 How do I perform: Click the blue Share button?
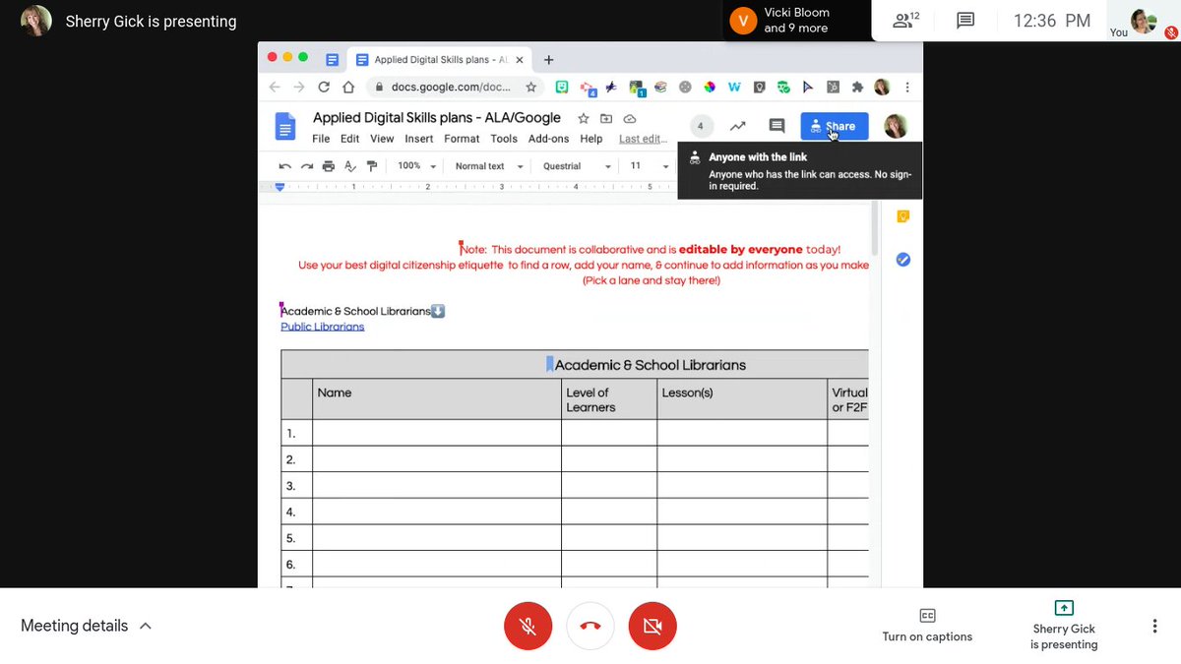[834, 126]
